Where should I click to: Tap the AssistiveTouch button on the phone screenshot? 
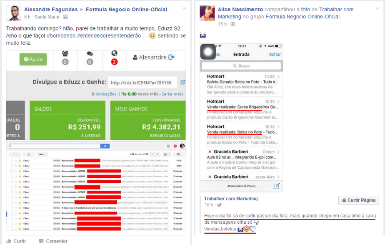208,52
